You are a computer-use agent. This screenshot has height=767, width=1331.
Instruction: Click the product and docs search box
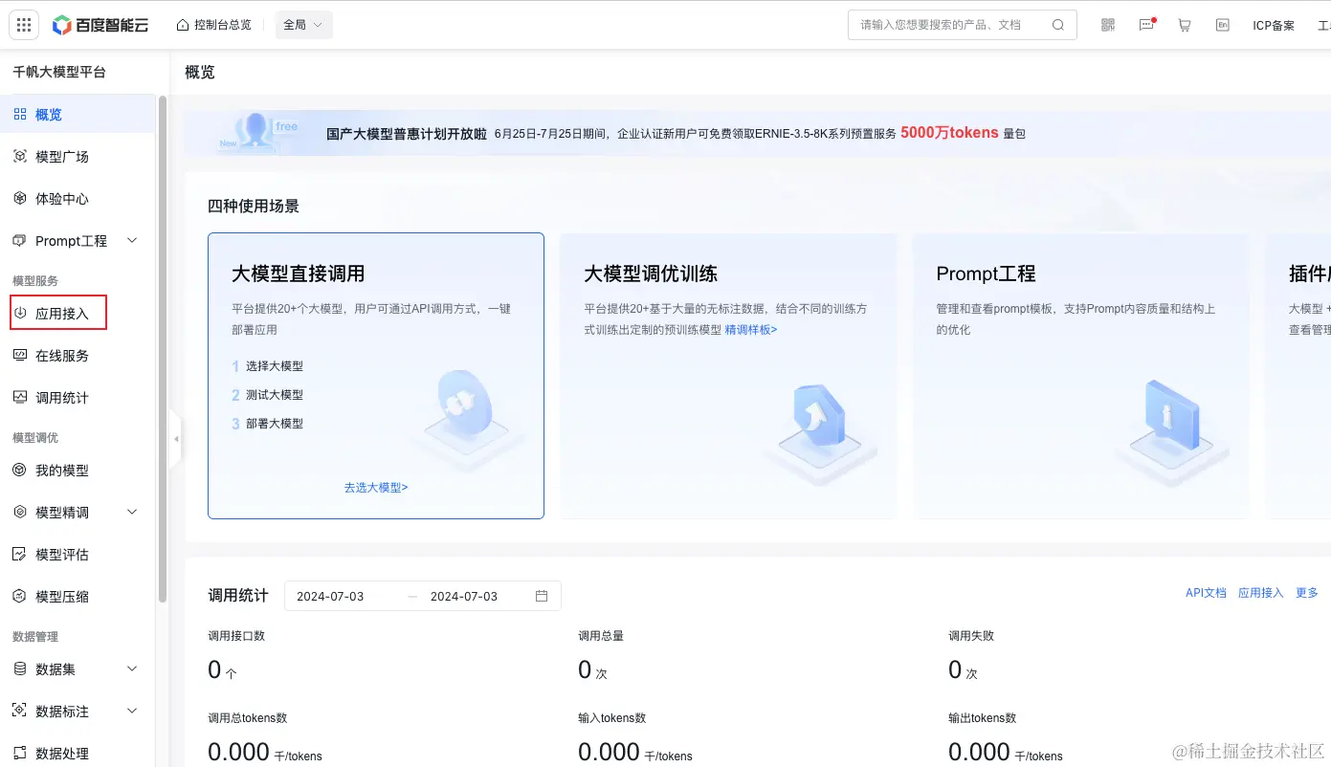click(963, 25)
